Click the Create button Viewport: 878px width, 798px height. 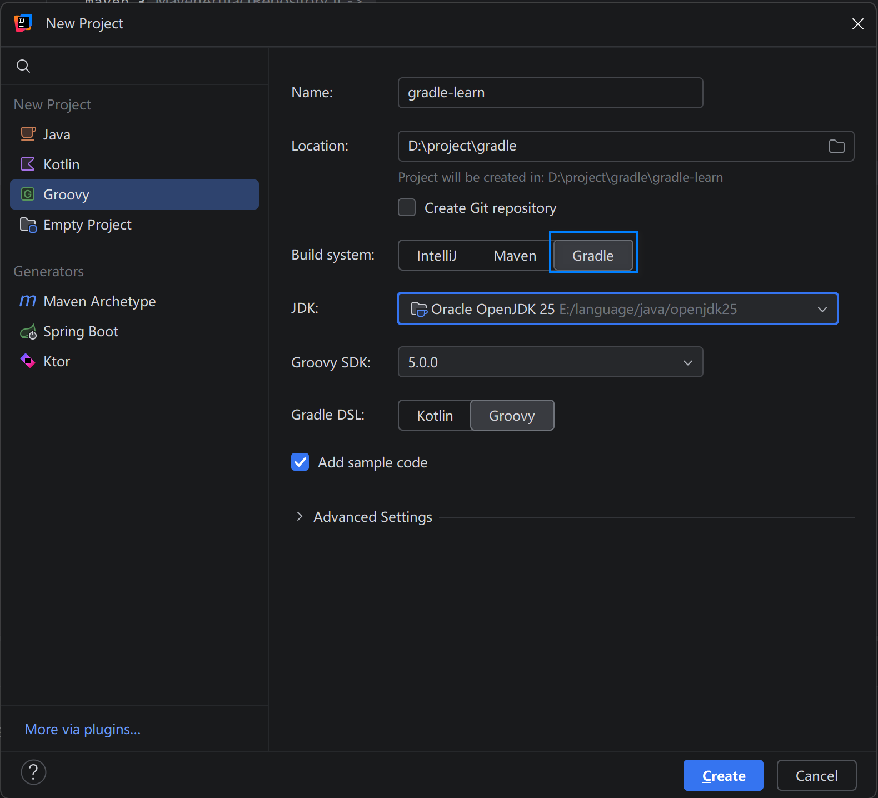click(723, 775)
